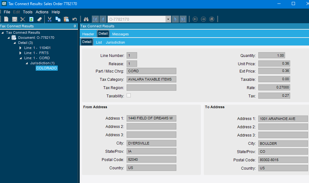The height and width of the screenshot is (183, 309).
Task: Switch to the Messages tab
Action: tap(121, 34)
